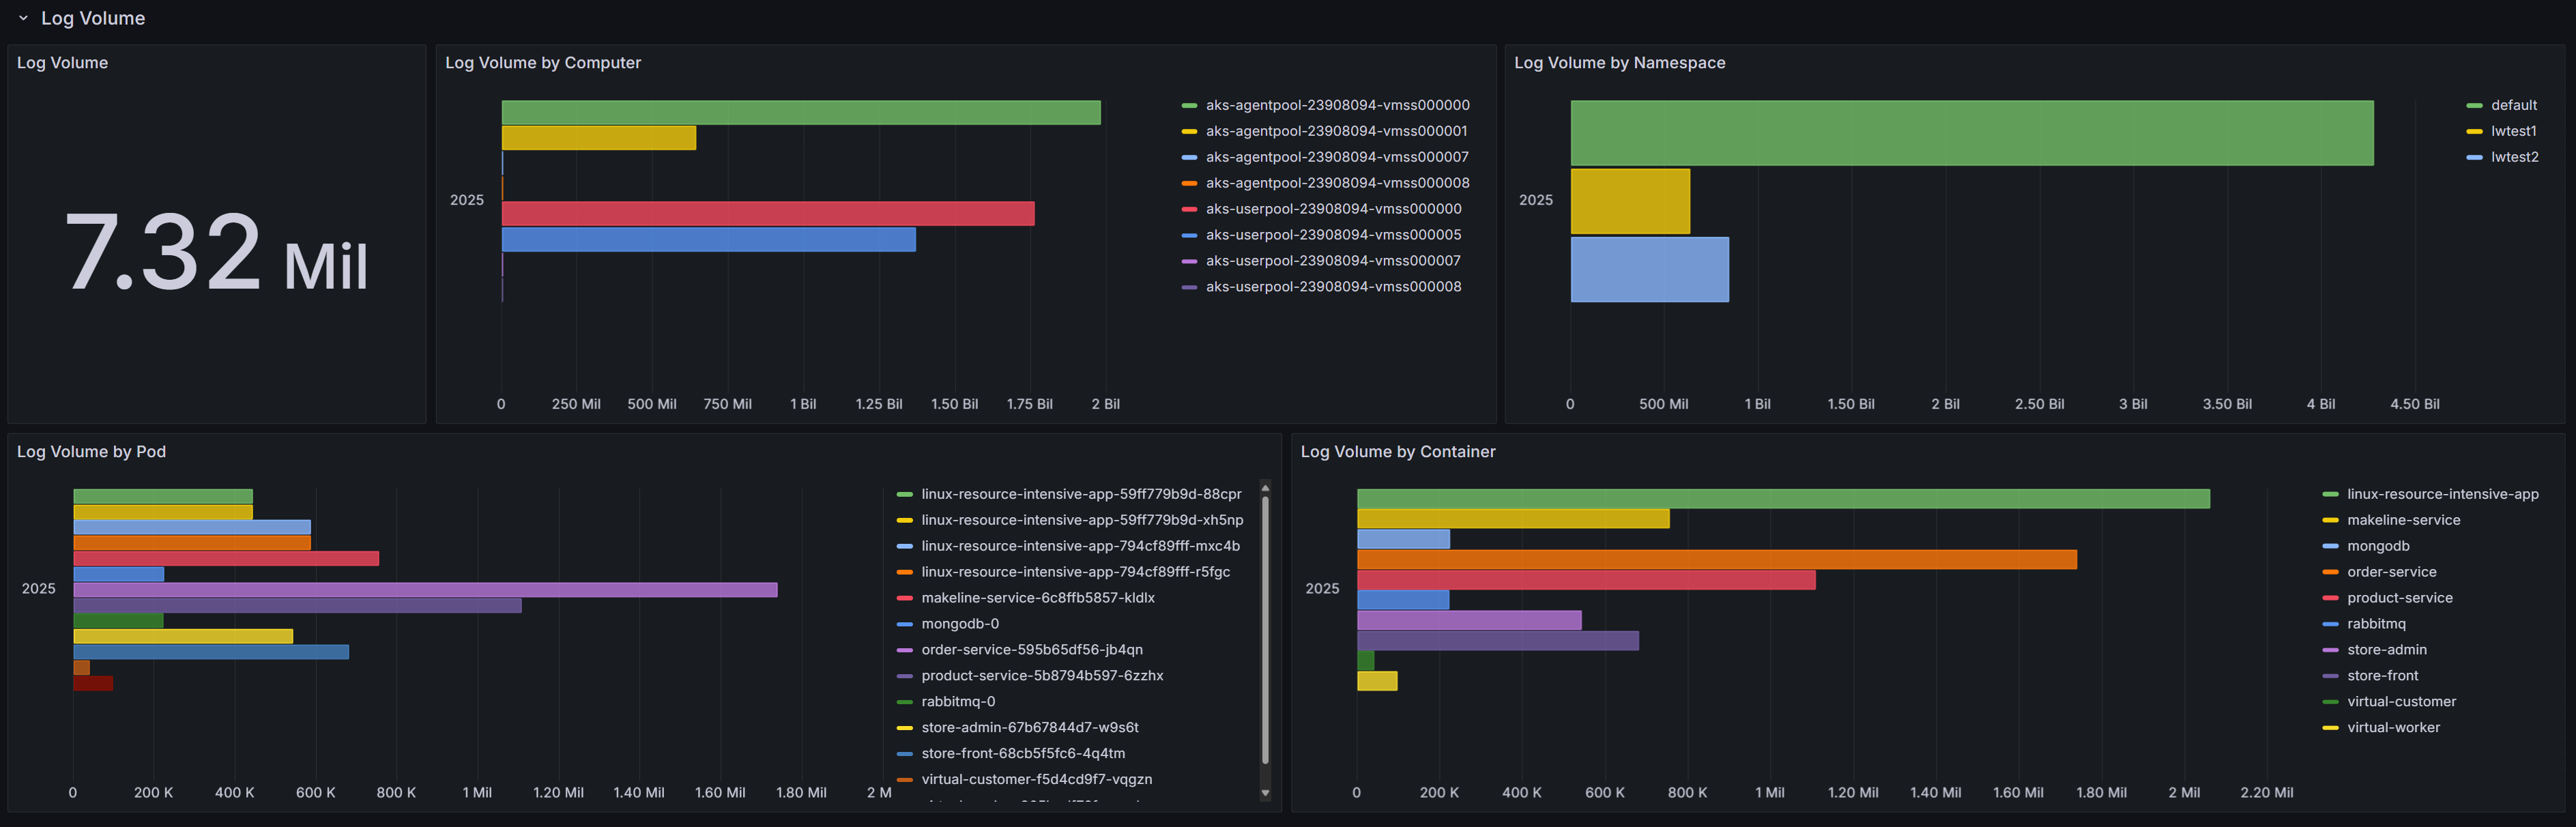This screenshot has width=2576, height=827.
Task: Click the Log Volume by Pod panel title
Action: click(91, 451)
